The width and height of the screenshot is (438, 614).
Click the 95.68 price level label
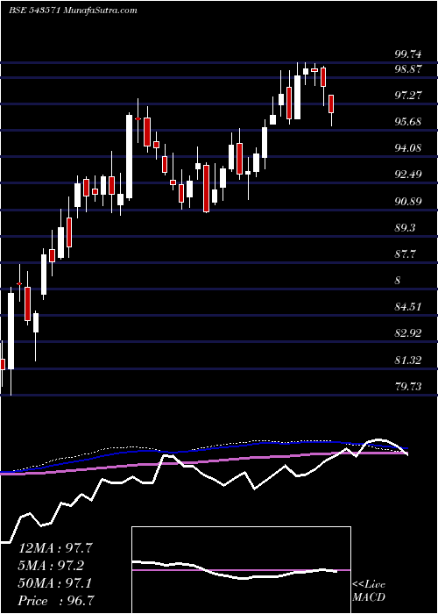408,121
